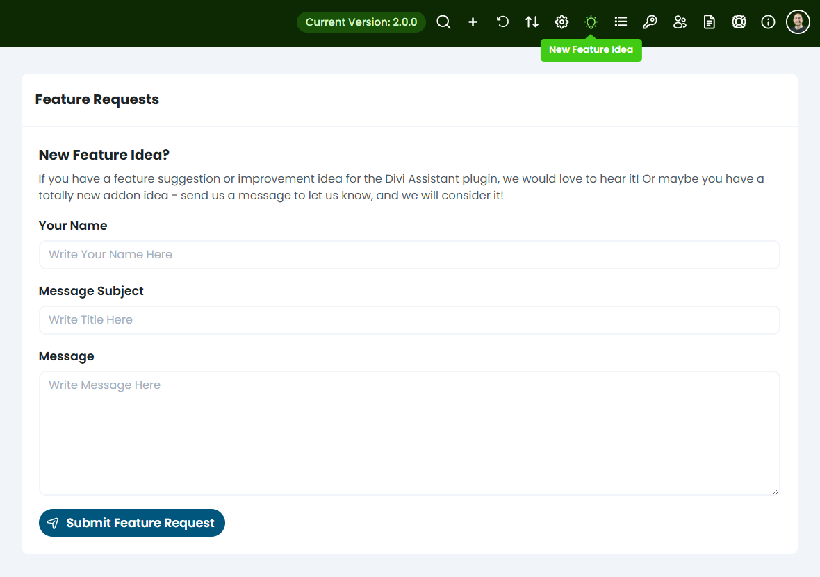Click the document icon in header
Viewport: 820px width, 577px height.
709,22
